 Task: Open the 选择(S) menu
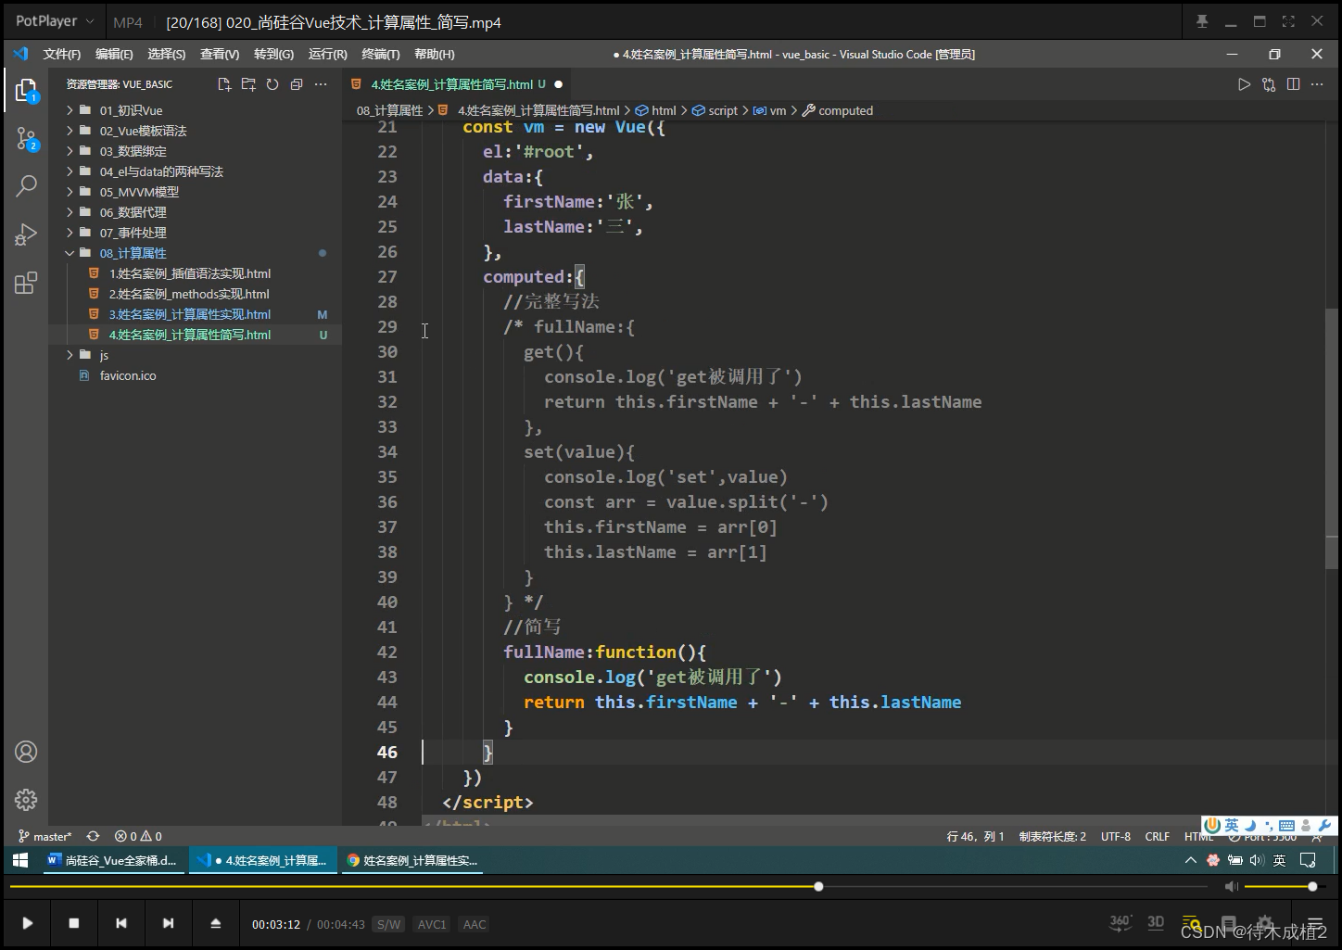pos(167,54)
